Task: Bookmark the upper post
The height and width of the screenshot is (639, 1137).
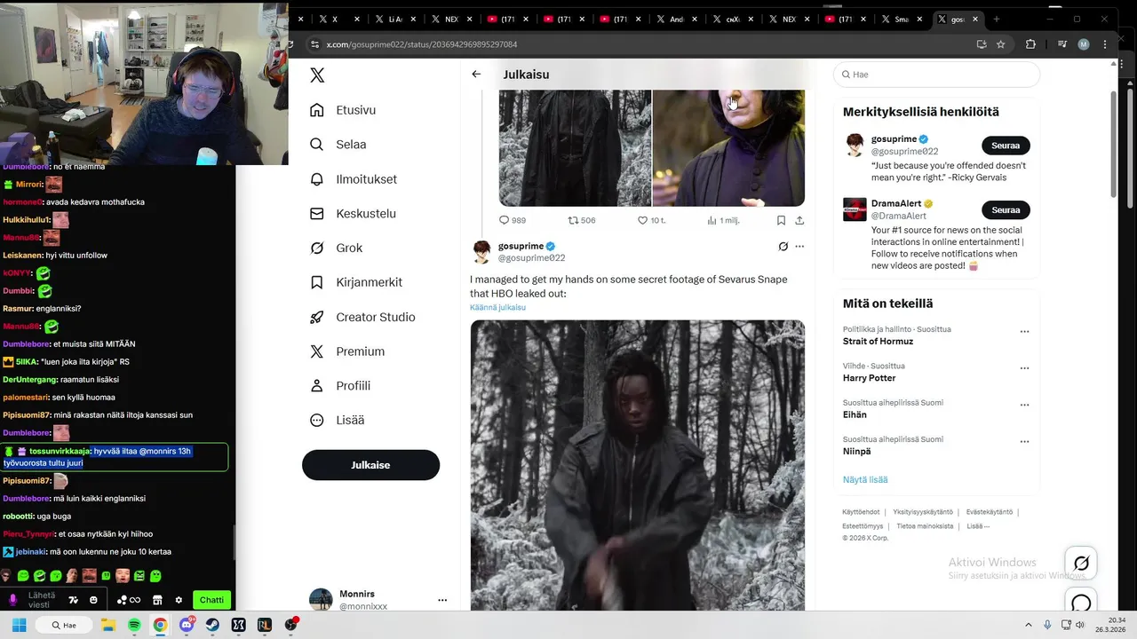Action: (x=781, y=220)
